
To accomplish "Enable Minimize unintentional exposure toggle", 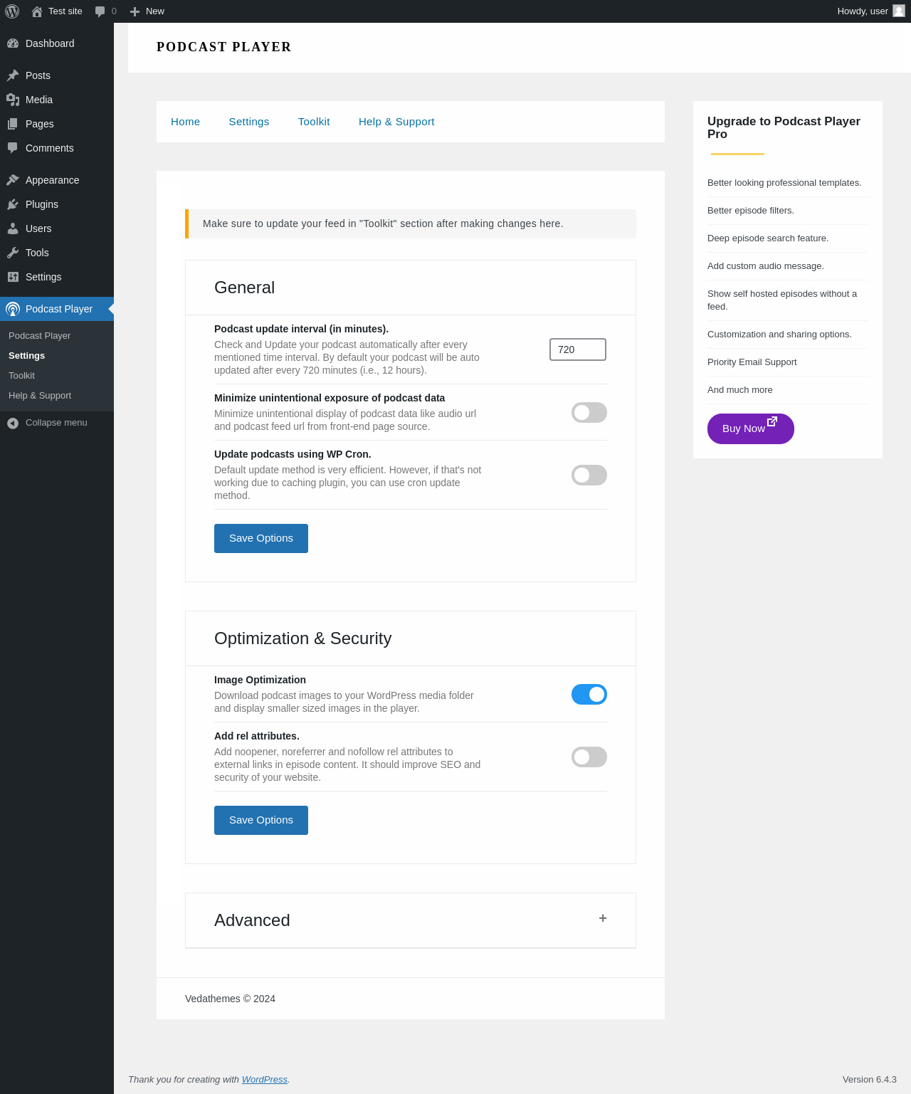I will [x=589, y=413].
